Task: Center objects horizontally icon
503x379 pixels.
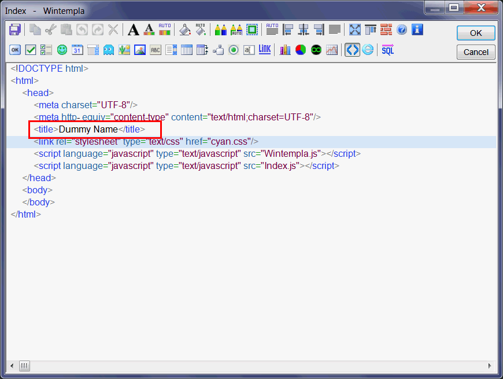Action: coord(304,30)
